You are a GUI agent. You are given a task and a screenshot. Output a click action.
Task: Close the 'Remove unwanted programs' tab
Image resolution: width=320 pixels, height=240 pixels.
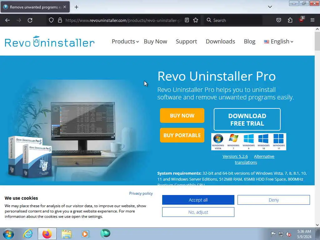point(65,7)
